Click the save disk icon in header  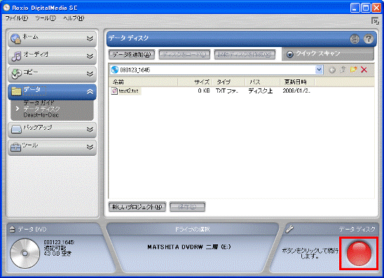(x=354, y=39)
